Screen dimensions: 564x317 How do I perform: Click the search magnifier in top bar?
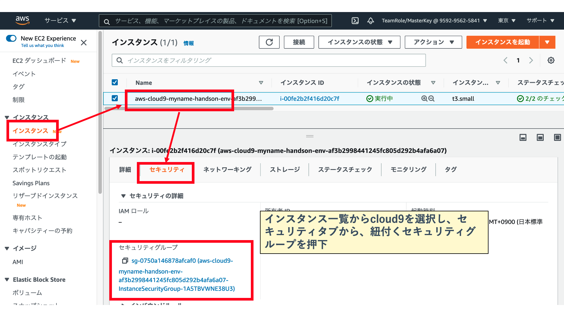107,21
